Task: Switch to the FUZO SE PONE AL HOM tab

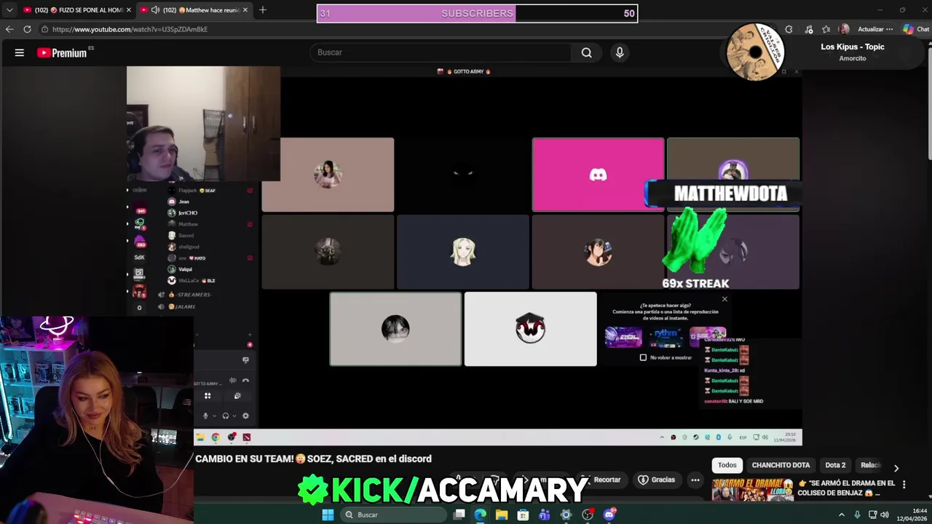Action: (x=76, y=10)
